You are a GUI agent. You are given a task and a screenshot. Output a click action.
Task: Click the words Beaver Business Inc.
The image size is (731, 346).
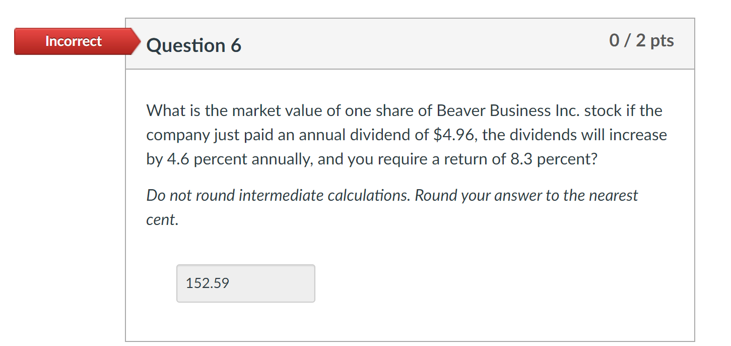click(x=508, y=110)
